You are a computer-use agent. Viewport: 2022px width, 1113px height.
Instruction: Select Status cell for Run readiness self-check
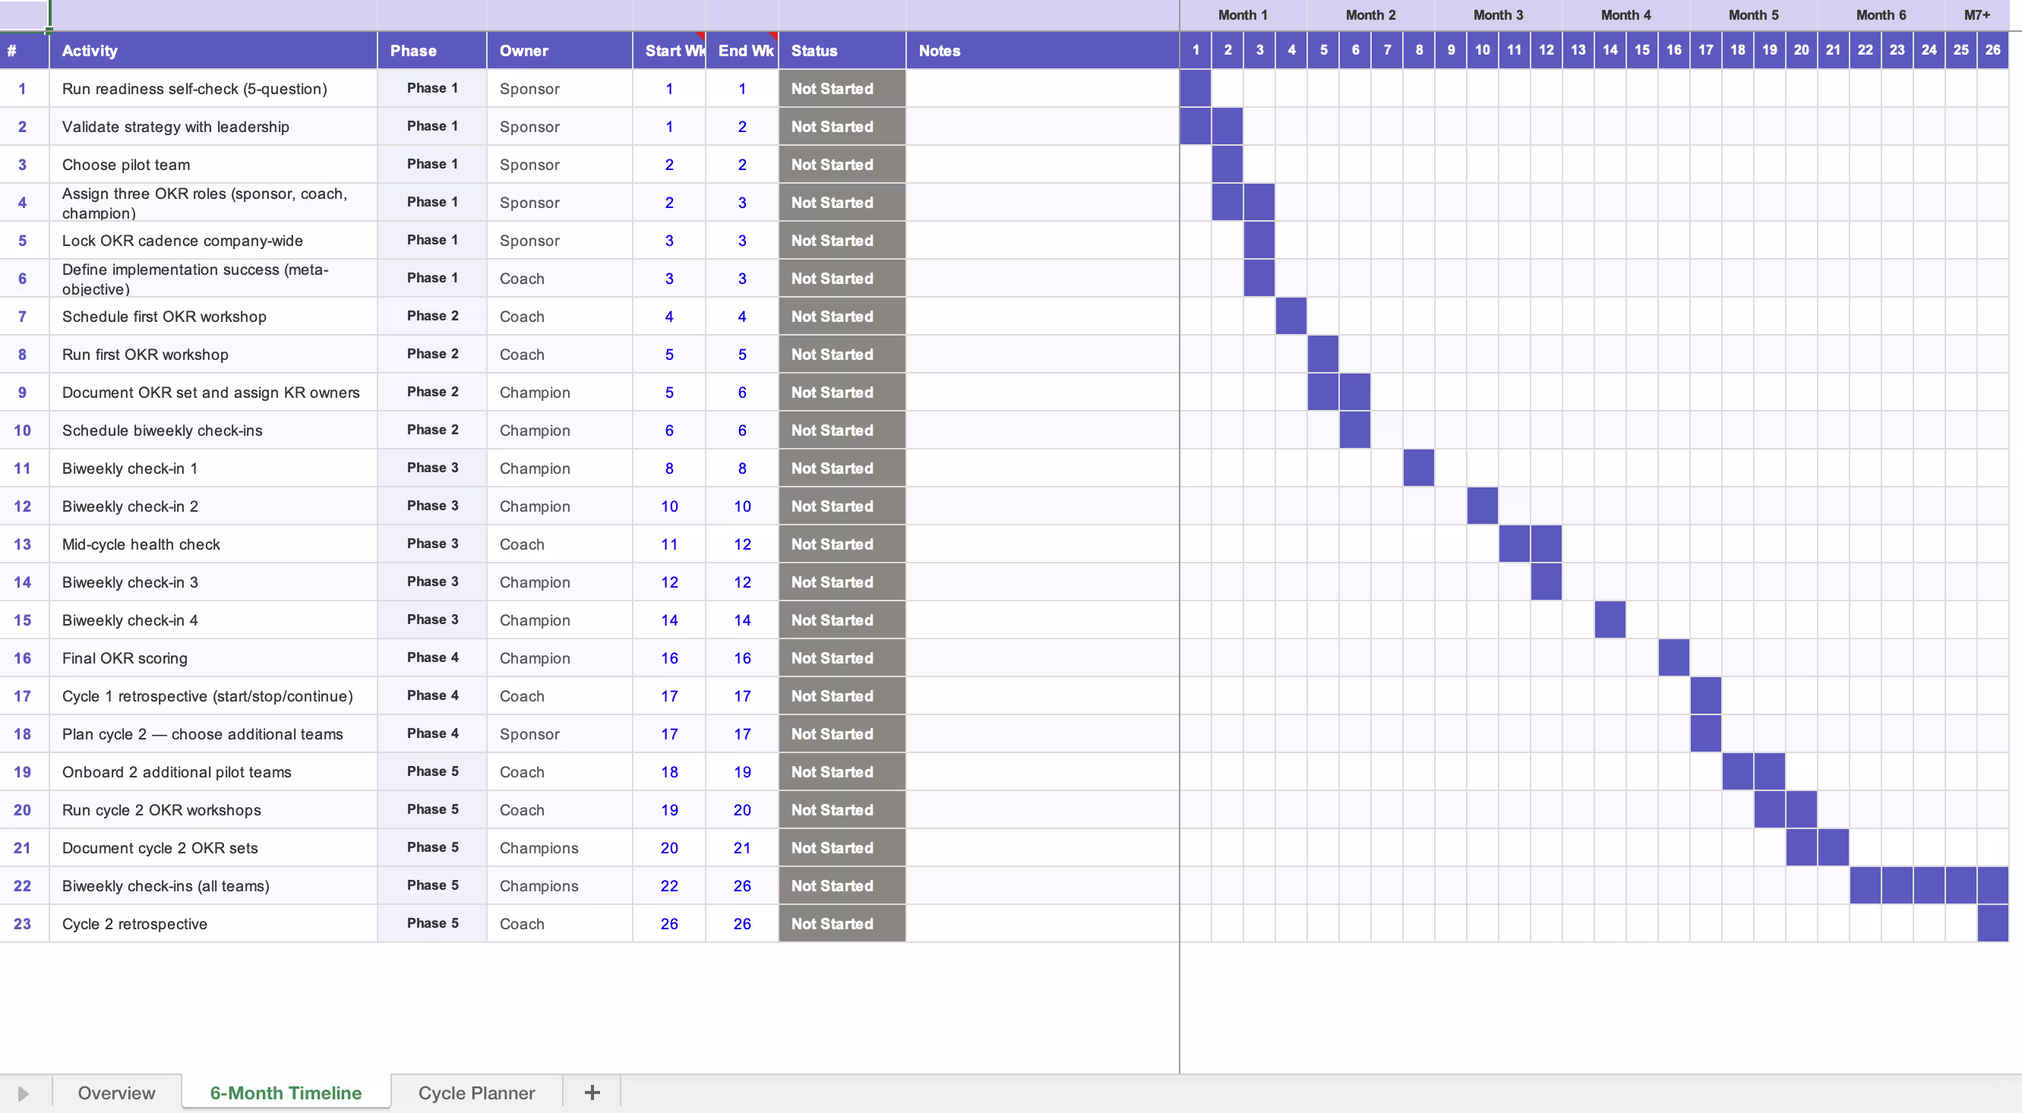coord(842,89)
